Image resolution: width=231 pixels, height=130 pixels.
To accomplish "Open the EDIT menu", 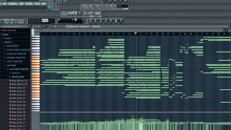I will (x=5, y=4).
